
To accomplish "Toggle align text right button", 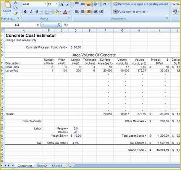I will coord(89,11).
